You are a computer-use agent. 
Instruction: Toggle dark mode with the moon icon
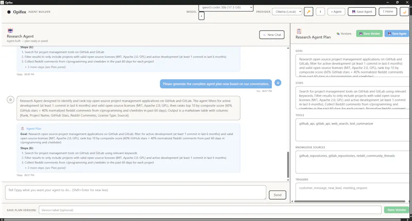click(x=404, y=12)
